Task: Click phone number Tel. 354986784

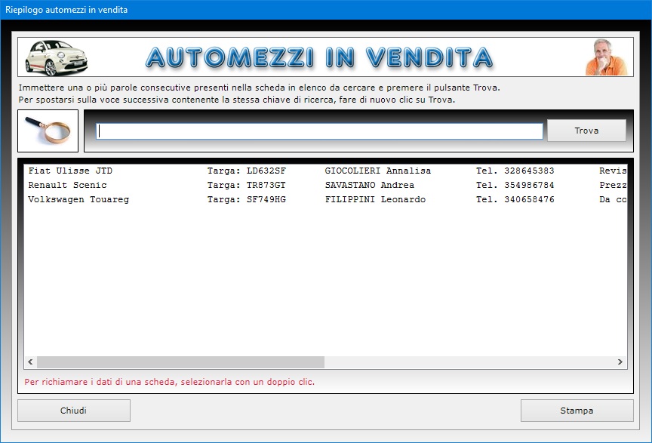Action: (x=515, y=185)
